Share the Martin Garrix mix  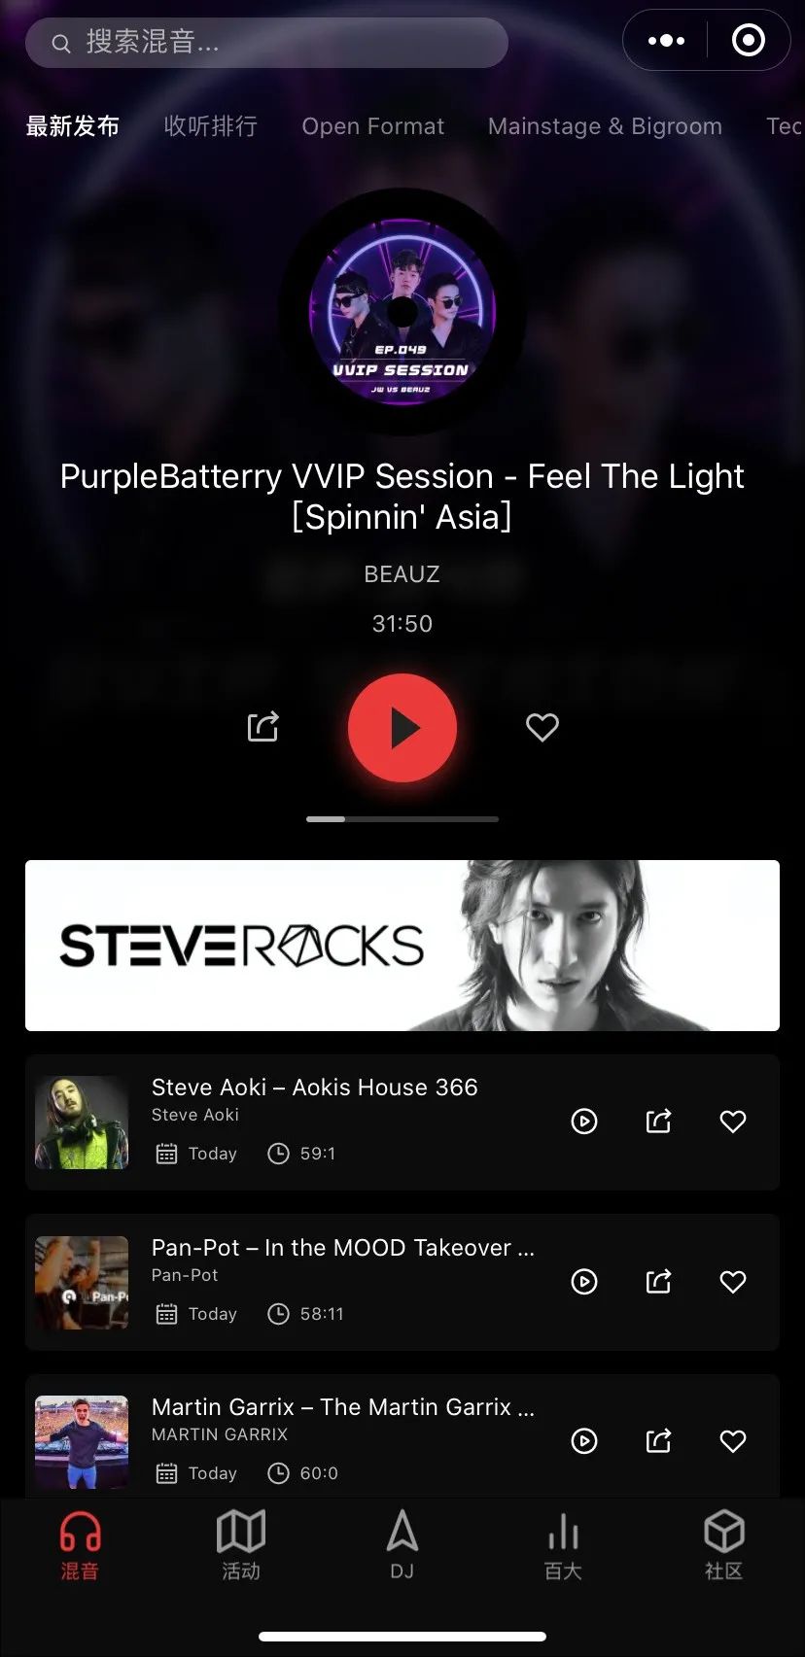click(659, 1440)
